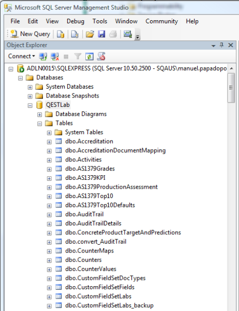The width and height of the screenshot is (239, 311).
Task: Select dbo.CustomFieldSetFields table
Action: point(100,287)
